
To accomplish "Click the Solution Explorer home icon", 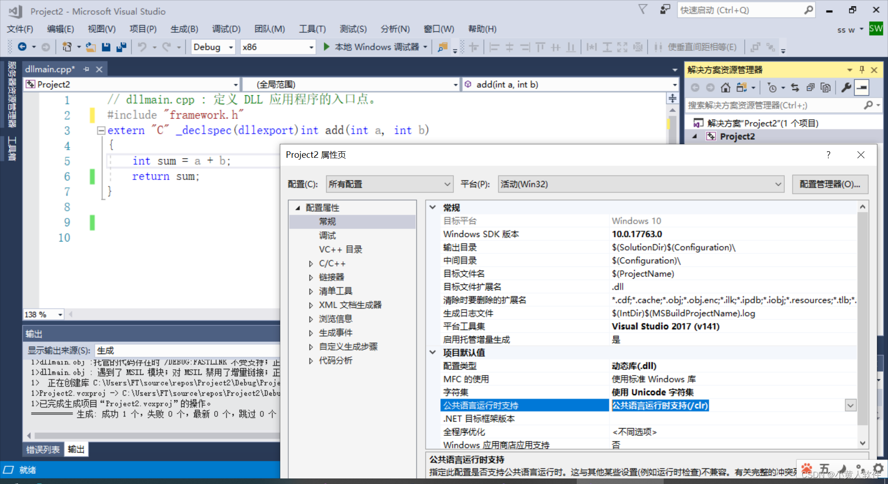I will 726,87.
